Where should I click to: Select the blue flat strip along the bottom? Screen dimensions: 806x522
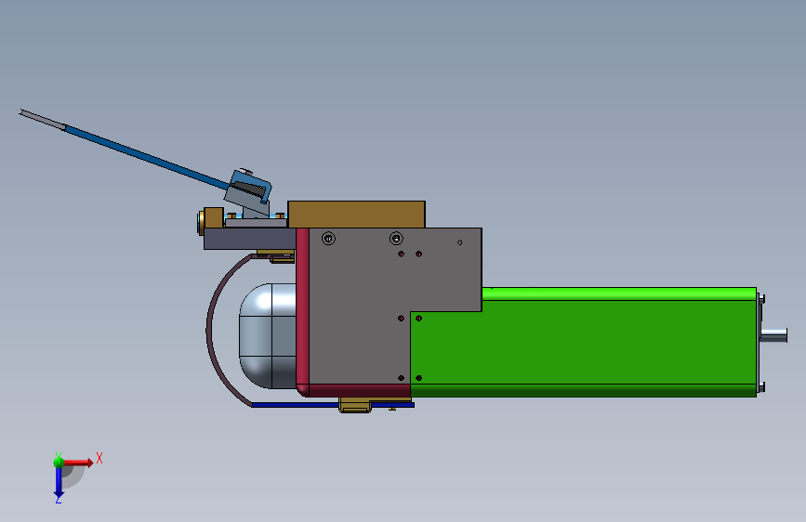pos(296,405)
